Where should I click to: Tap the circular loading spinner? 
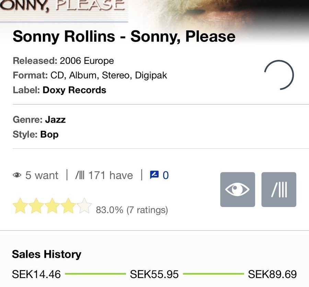pos(279,75)
